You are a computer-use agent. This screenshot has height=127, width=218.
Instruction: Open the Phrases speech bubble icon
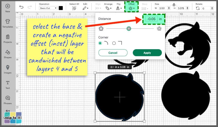click(x=7, y=98)
